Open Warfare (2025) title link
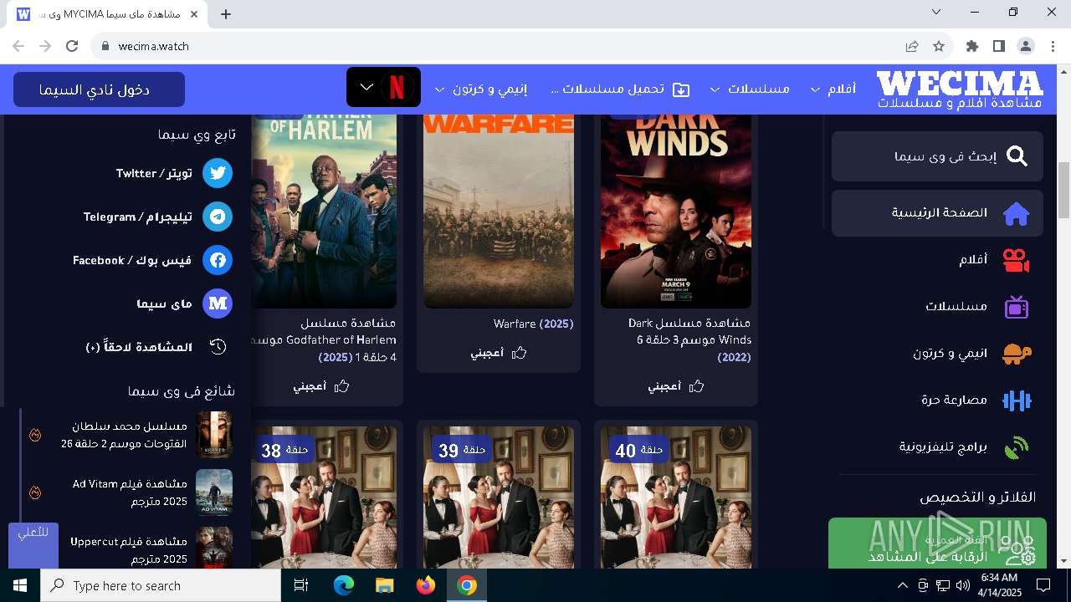Image resolution: width=1071 pixels, height=602 pixels. (x=534, y=324)
